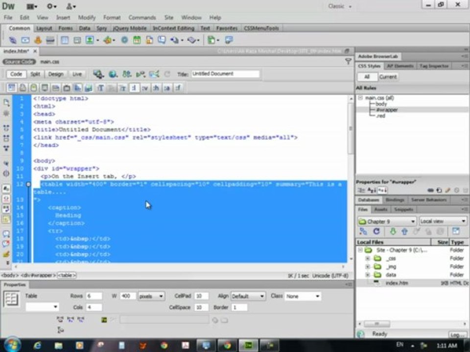Screen dimensions: 470x352
Task: Toggle Live view
Action: (77, 74)
